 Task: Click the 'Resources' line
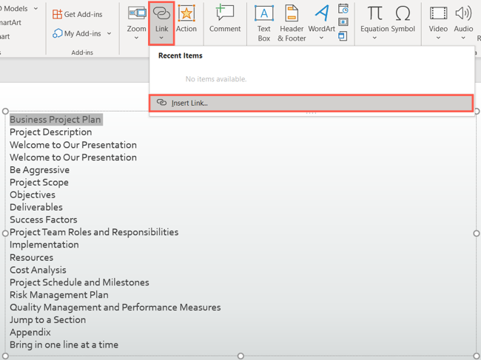[32, 257]
